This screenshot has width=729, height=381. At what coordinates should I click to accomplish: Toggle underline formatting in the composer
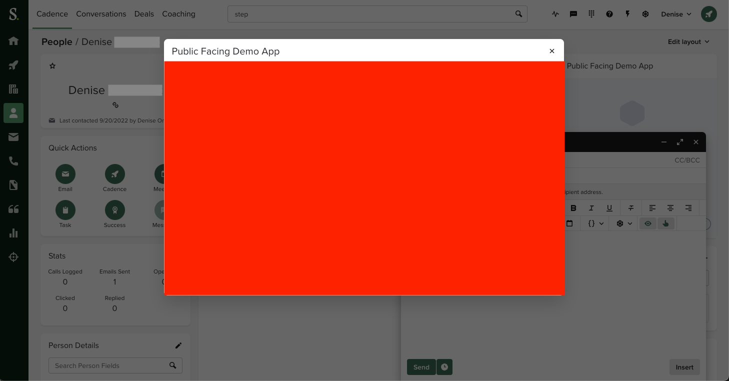[609, 208]
